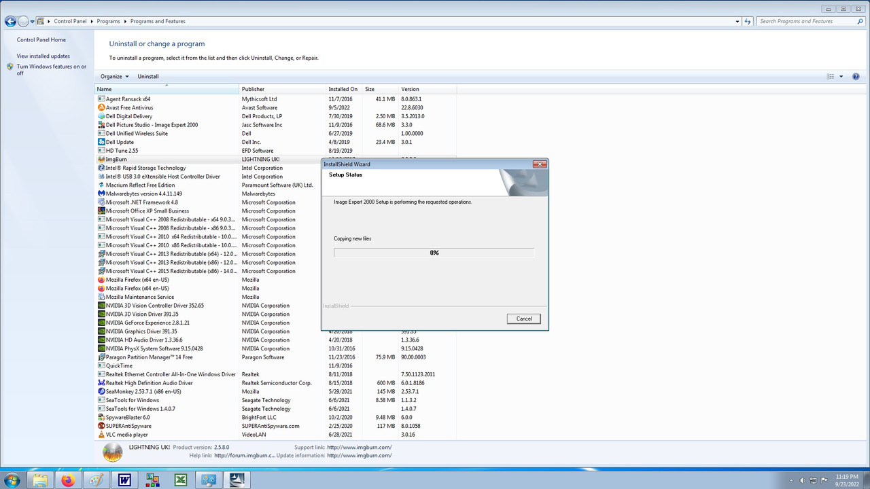Expand the Control Panel breadcrumb arrow

(92, 21)
